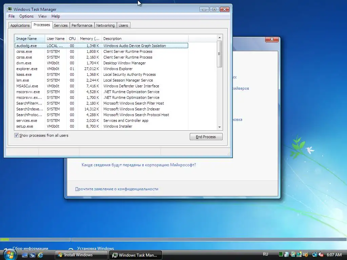Open the File menu
This screenshot has height=260, width=347.
[x=12, y=16]
